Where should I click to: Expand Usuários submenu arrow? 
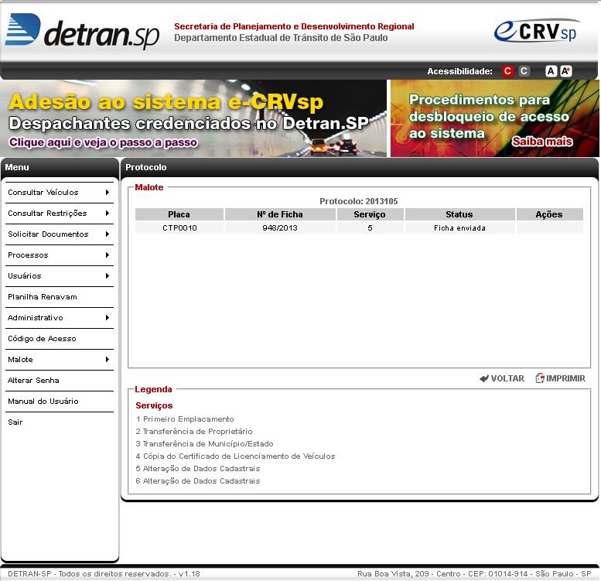[108, 276]
